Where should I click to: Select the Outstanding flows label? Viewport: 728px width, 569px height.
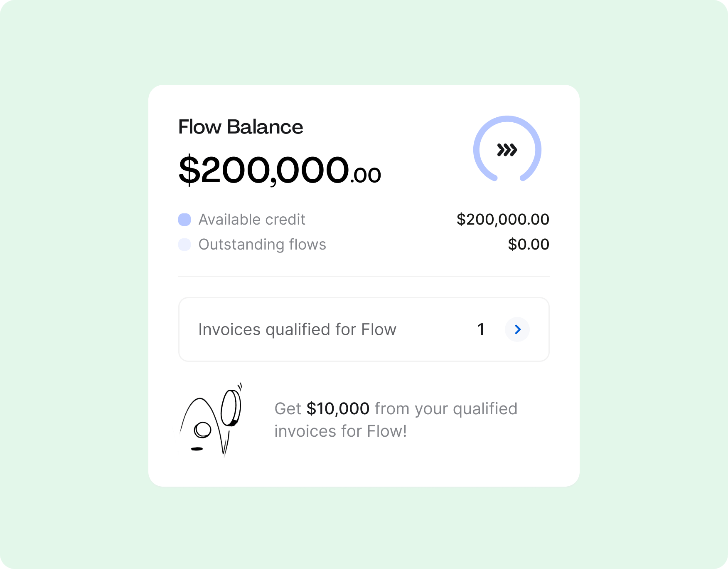(x=262, y=245)
